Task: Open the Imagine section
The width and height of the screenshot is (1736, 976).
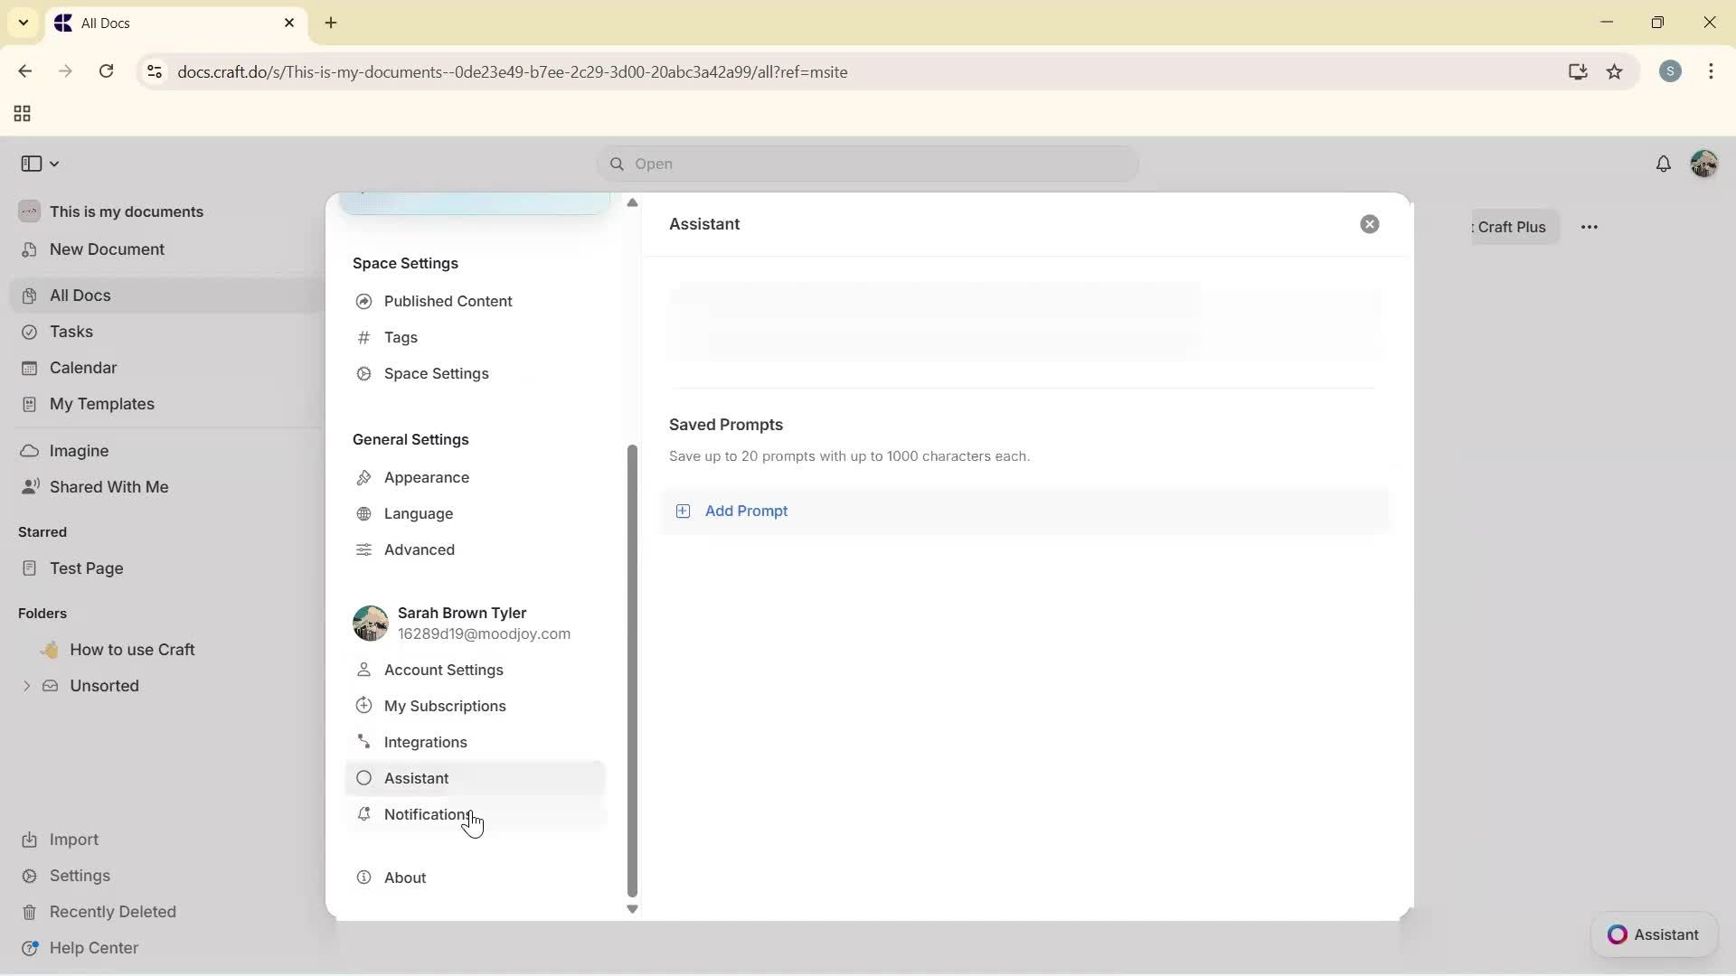Action: (79, 450)
